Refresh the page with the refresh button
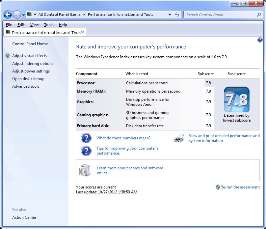Viewport: 266px width, 229px height. pos(177,15)
